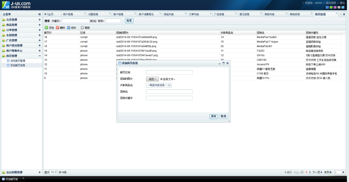
Task: Close the 首页信息 tab with its X
Action: pyautogui.click(x=336, y=13)
